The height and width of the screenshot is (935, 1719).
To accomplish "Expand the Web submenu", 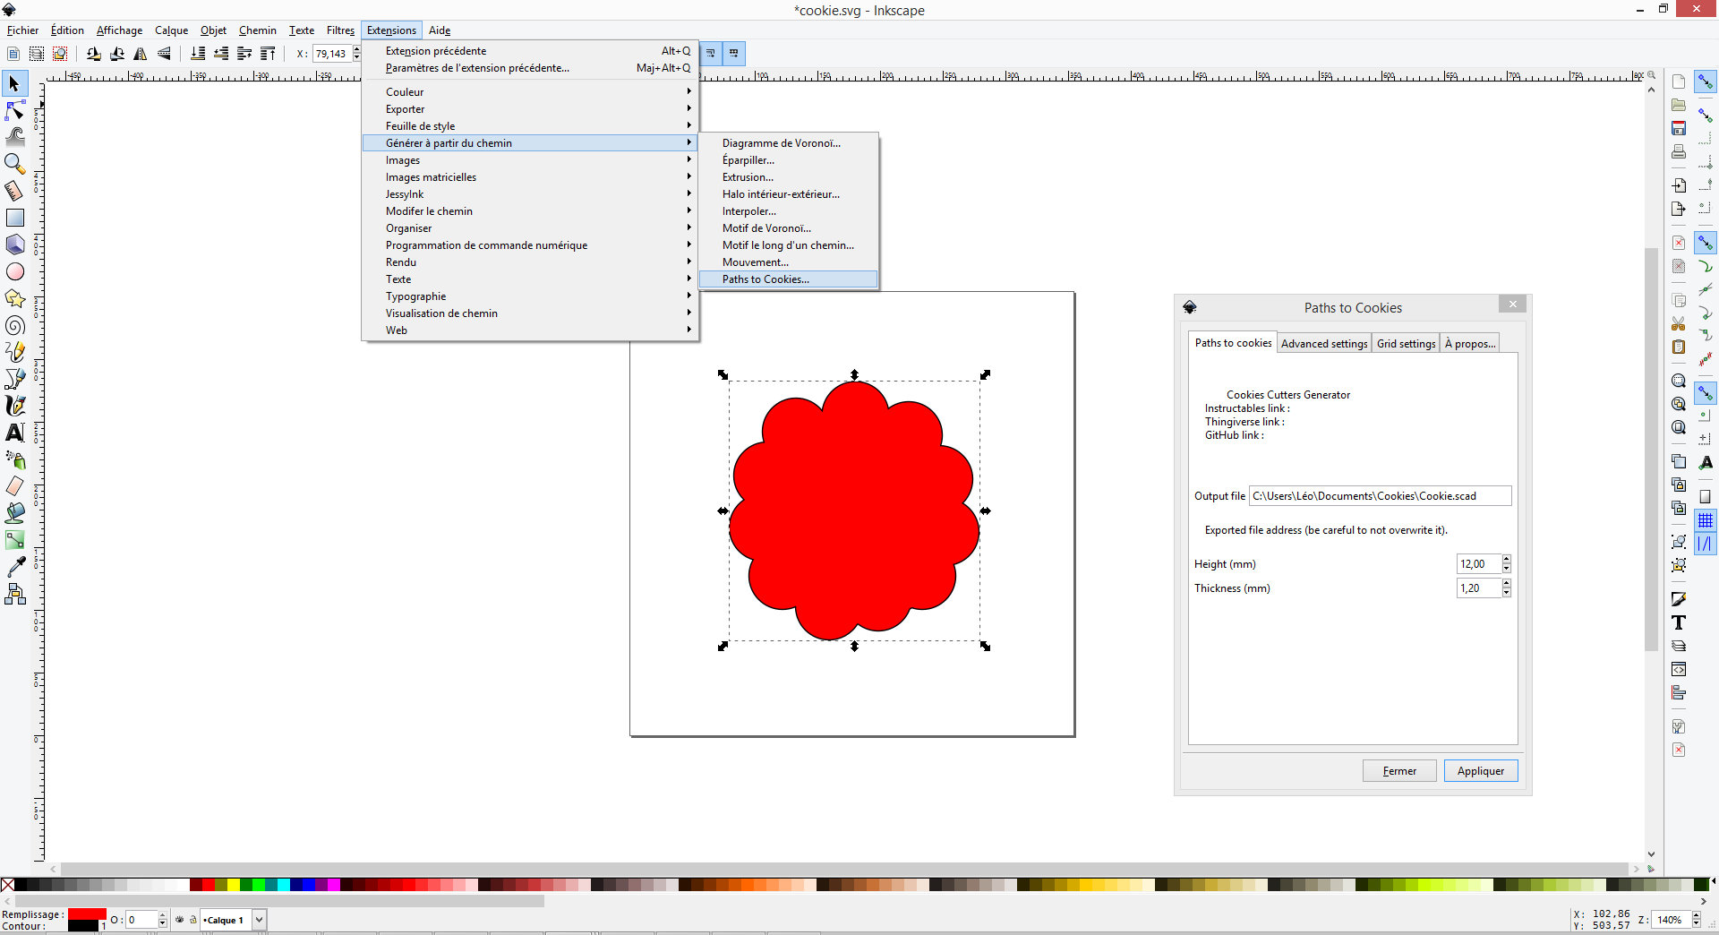I will click(530, 330).
